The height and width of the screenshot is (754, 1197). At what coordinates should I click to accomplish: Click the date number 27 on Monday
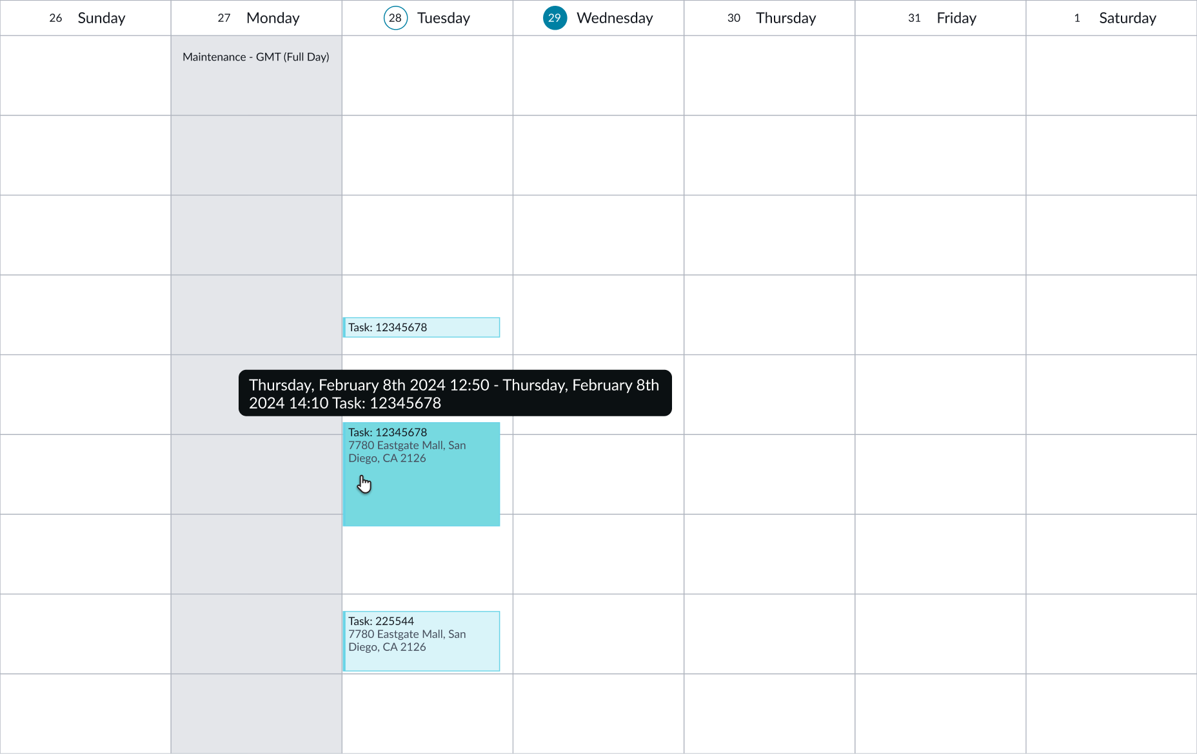pos(223,18)
